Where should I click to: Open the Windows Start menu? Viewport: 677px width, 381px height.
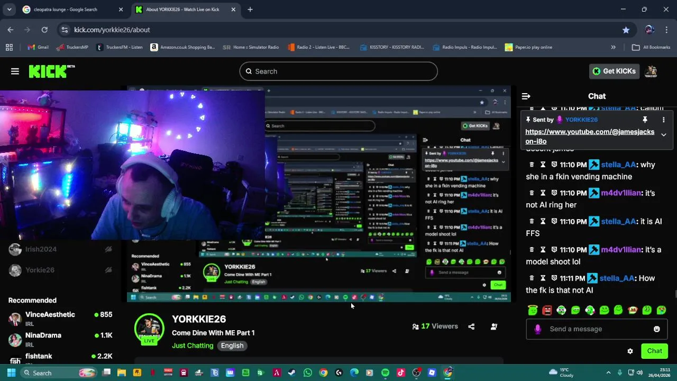11,373
